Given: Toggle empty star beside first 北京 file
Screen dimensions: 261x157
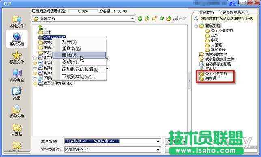Looking at the screenshot, I should tap(35, 58).
